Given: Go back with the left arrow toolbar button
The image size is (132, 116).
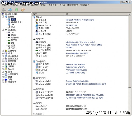Looking at the screenshot, I should click(x=4, y=10).
